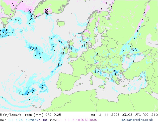Click the rain legend value 30
158x122 pixels.
pos(36,120)
